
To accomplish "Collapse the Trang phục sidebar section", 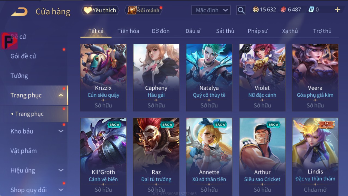I will [x=61, y=95].
